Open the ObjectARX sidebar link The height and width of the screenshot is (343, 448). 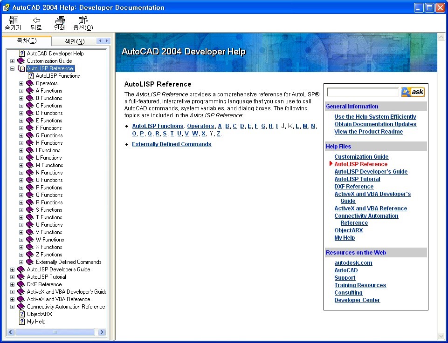point(349,230)
